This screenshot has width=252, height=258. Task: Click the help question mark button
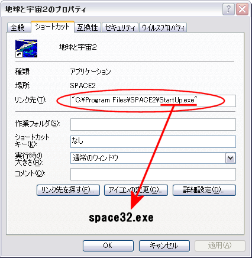pyautogui.click(x=228, y=9)
